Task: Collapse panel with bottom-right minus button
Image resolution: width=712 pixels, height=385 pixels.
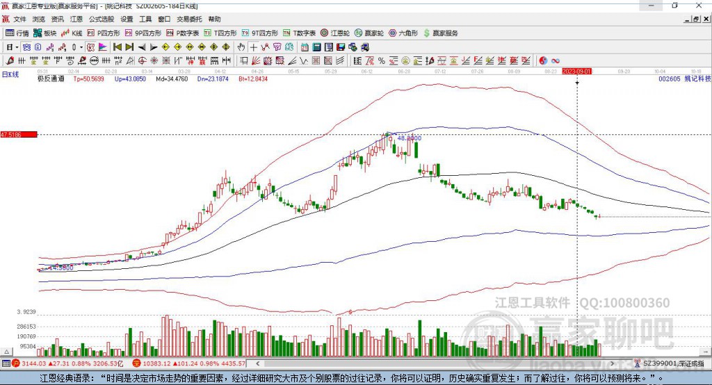Action: click(x=705, y=352)
